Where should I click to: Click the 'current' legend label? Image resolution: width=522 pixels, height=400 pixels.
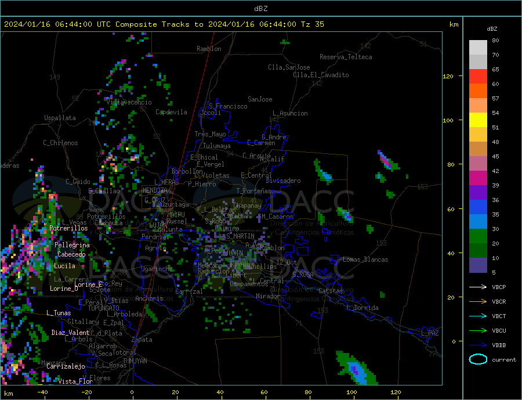[x=504, y=360]
